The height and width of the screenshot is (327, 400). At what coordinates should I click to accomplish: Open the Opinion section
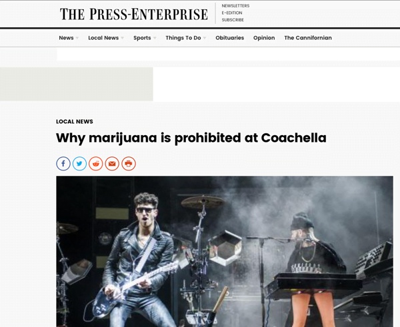(x=264, y=38)
